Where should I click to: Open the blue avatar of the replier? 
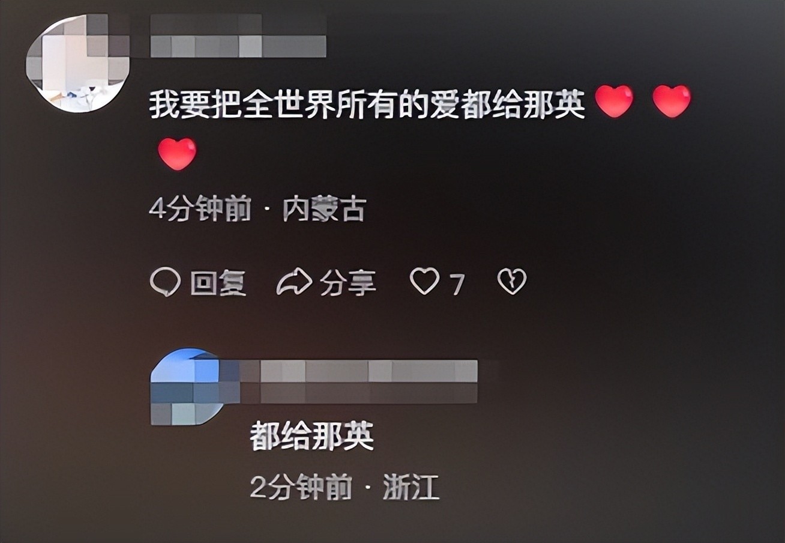(x=187, y=387)
